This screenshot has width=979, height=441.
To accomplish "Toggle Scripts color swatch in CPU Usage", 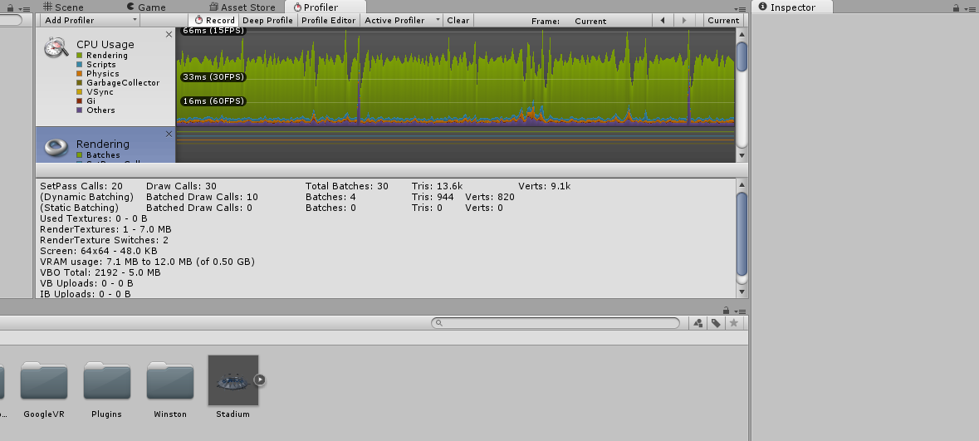I will (x=79, y=64).
